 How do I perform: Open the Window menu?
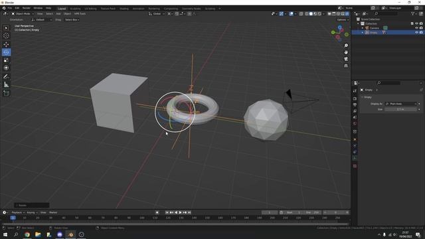tap(38, 9)
